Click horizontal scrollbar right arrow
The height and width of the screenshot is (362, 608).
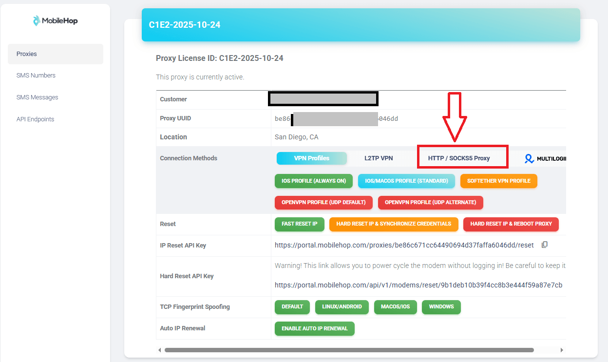[x=562, y=350]
